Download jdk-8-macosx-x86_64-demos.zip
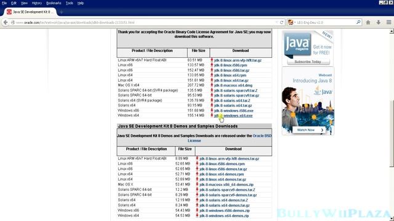This screenshot has height=221, width=394. tap(227, 185)
